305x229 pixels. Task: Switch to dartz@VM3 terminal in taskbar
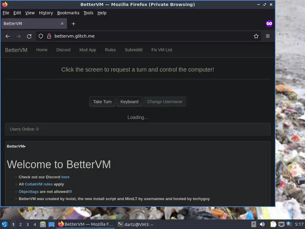[136, 224]
